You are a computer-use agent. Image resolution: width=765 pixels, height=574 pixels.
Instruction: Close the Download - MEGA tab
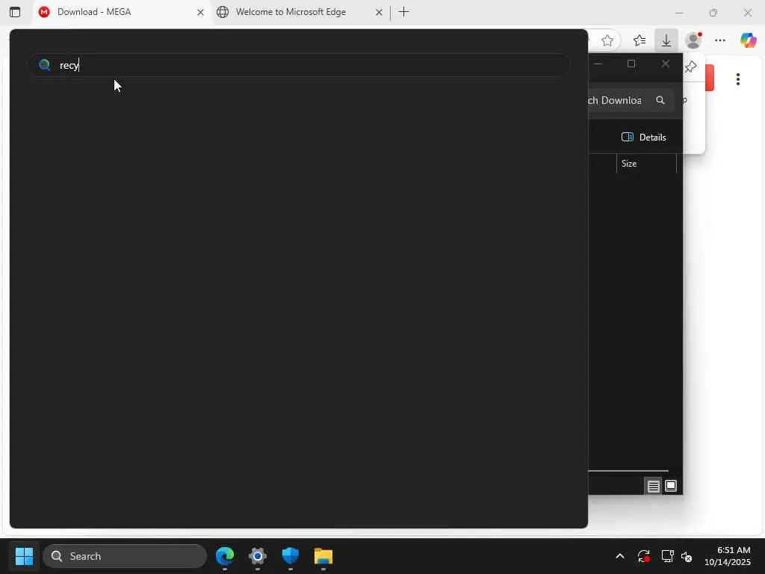[200, 12]
